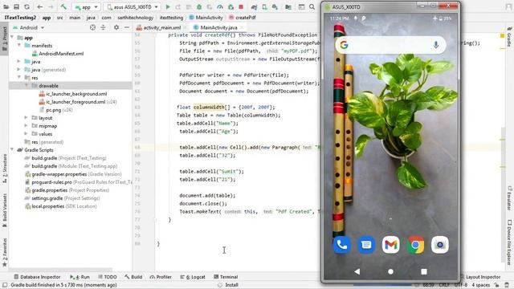
Task: Save all files with the floppy disk icon
Action: pos(16,6)
